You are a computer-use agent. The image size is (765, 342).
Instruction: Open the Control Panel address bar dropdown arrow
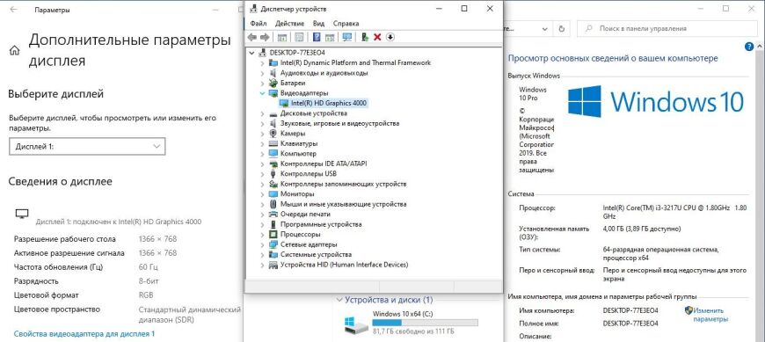(546, 28)
